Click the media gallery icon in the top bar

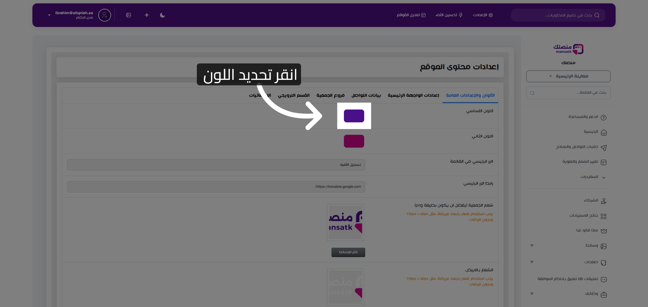[129, 15]
